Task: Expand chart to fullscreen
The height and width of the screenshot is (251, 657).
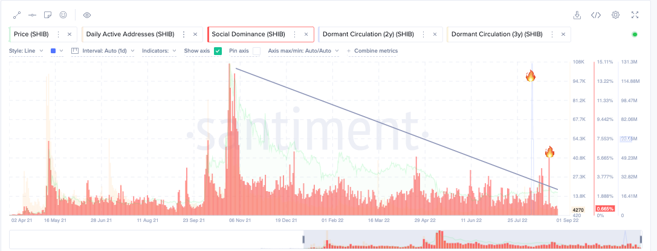Action: (635, 15)
